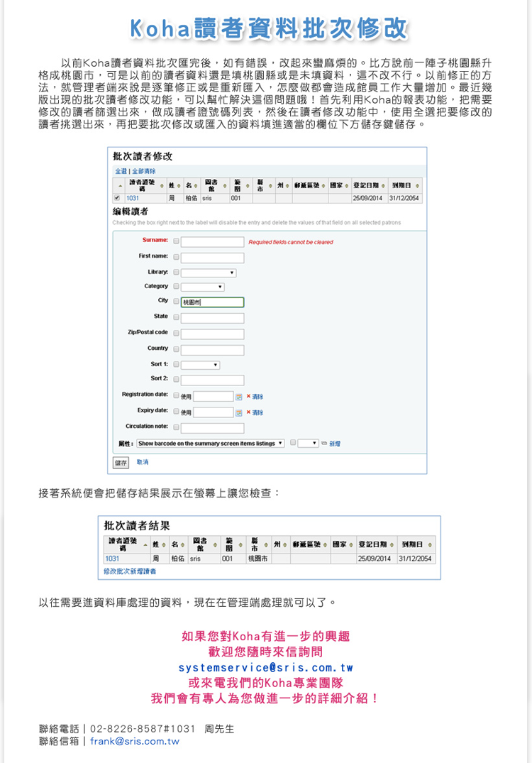Open the Expiry date calendar picker icon
532x763 pixels.
239,413
